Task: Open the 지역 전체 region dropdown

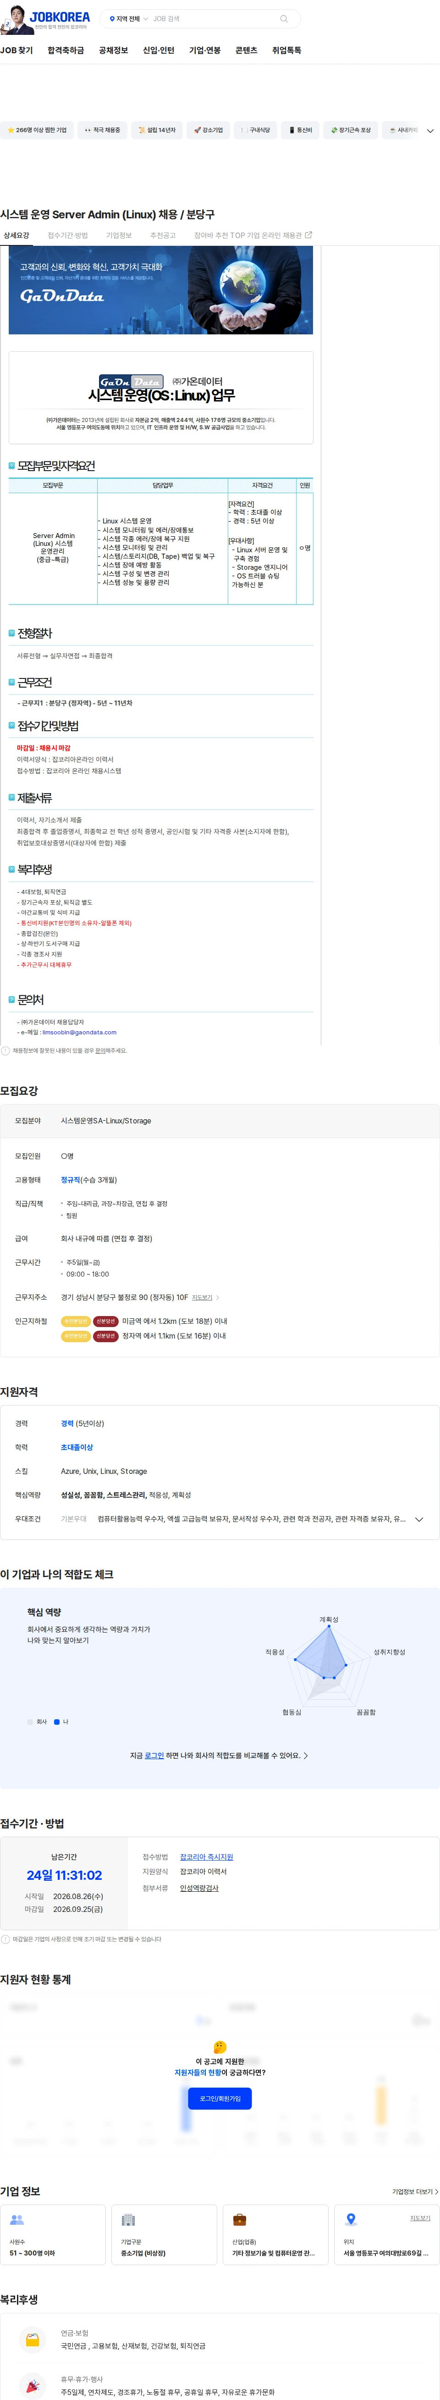Action: click(x=128, y=19)
